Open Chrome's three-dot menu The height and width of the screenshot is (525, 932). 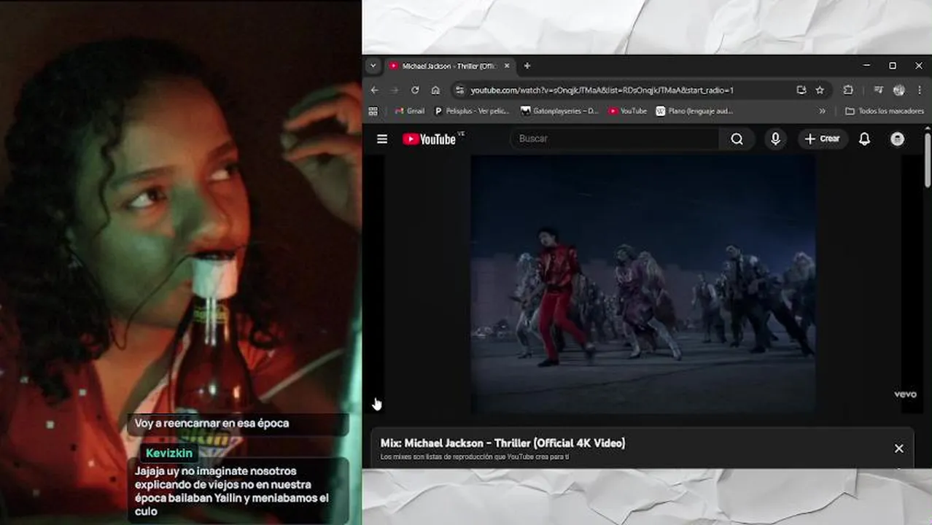(x=919, y=90)
